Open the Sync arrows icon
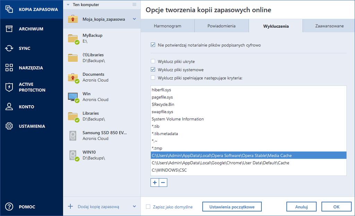355x216 pixels. point(9,48)
